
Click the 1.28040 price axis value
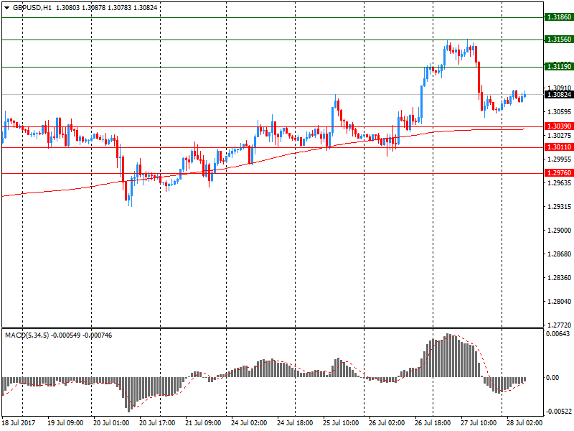tap(560, 301)
